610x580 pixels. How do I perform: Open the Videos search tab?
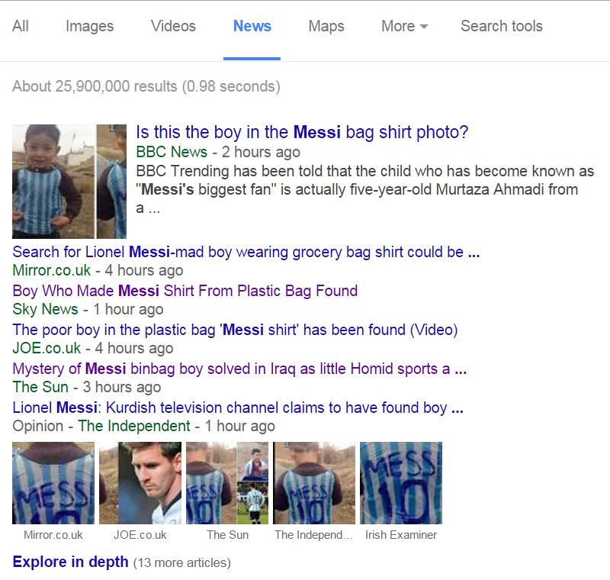(x=173, y=26)
